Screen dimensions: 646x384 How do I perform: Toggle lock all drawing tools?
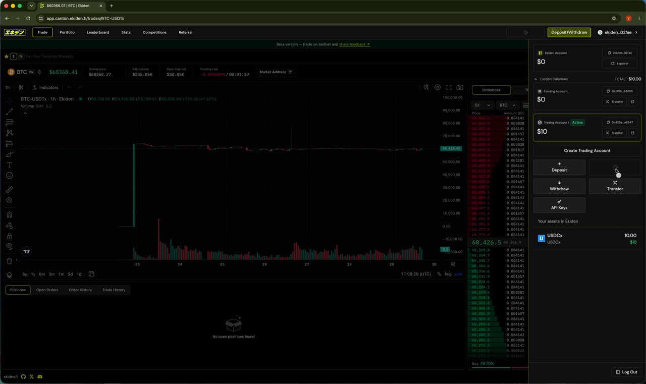pos(9,236)
